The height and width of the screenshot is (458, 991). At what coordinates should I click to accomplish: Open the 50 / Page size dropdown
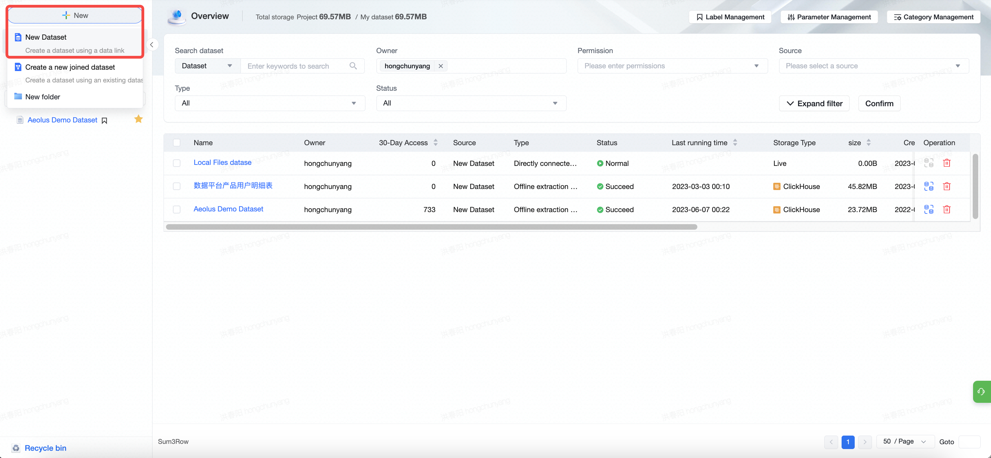(905, 441)
